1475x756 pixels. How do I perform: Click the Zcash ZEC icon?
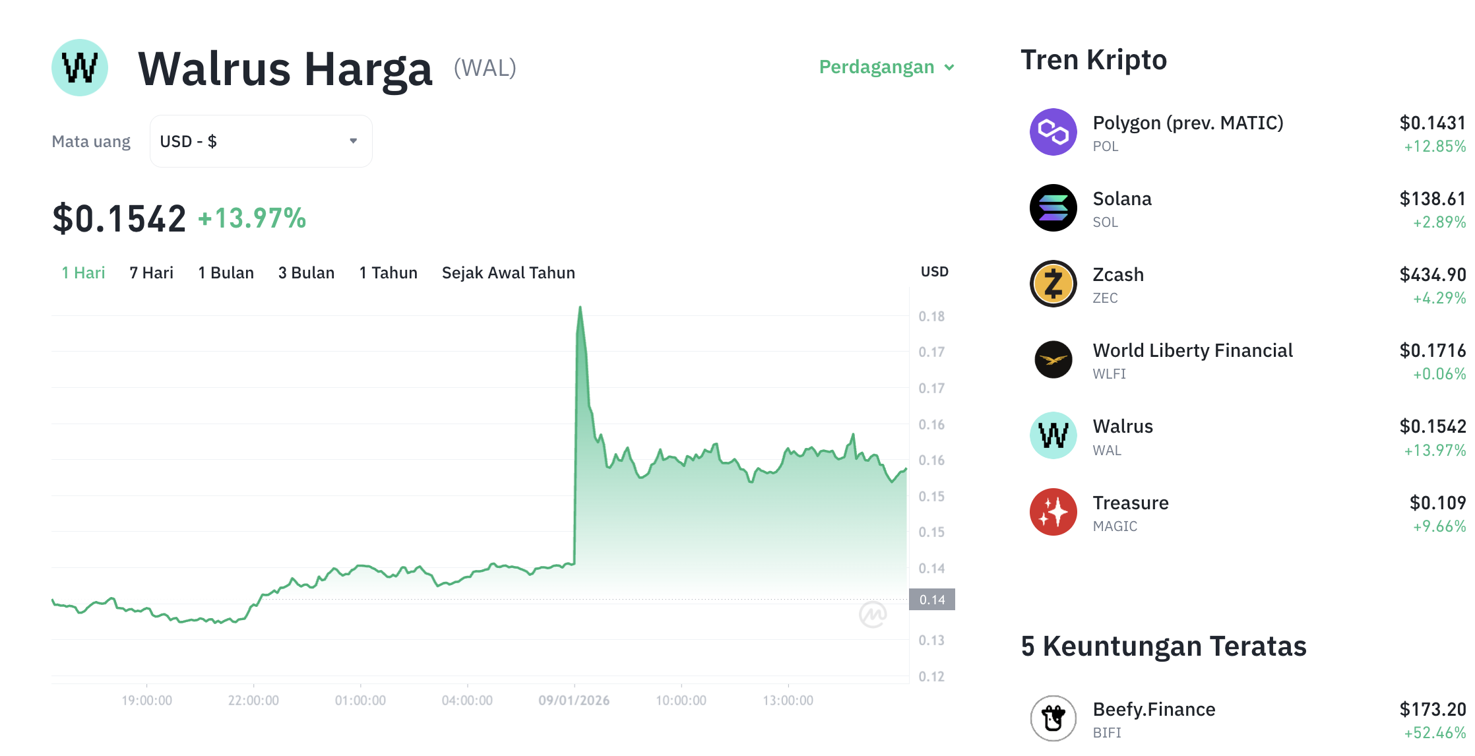coord(1053,284)
